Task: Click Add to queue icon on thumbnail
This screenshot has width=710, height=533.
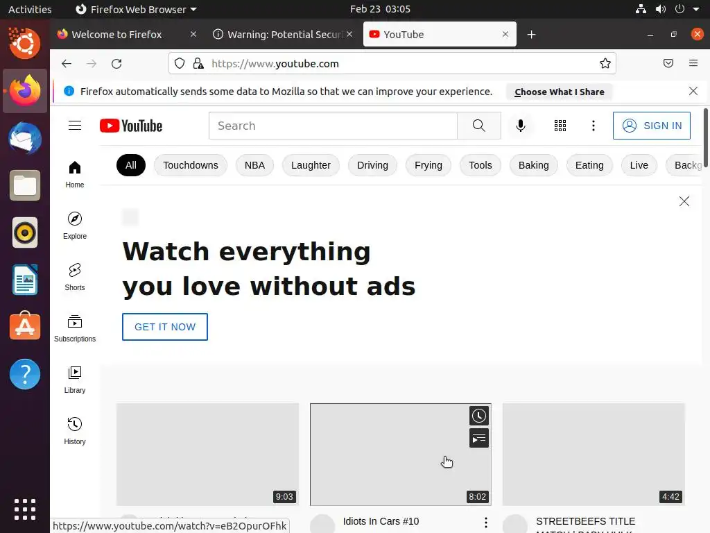Action: pos(478,439)
